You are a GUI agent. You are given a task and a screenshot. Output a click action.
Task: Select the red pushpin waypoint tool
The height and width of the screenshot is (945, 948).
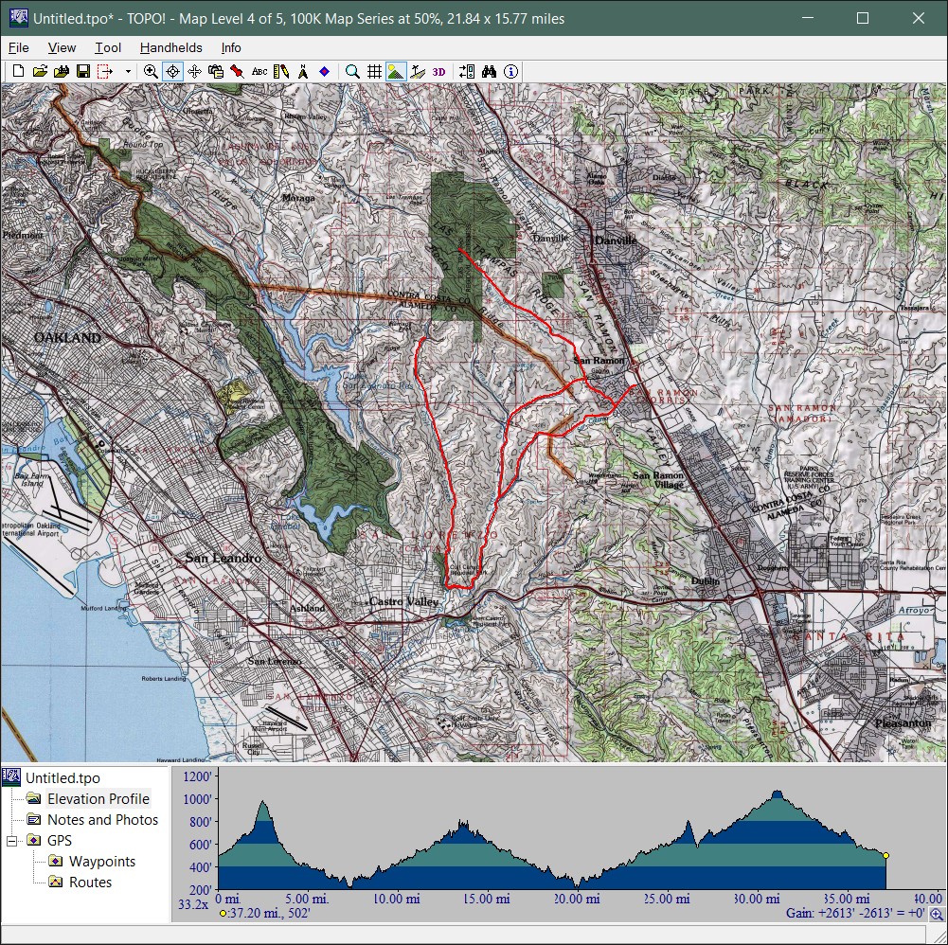[x=237, y=71]
